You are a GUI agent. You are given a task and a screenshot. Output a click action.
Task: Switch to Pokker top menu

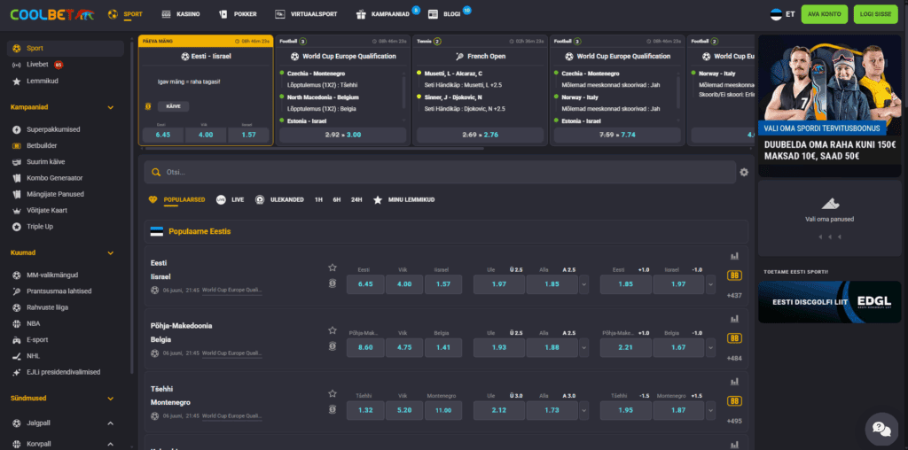pyautogui.click(x=238, y=14)
